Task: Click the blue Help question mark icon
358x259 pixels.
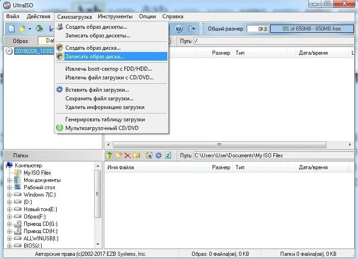Action: [179, 29]
